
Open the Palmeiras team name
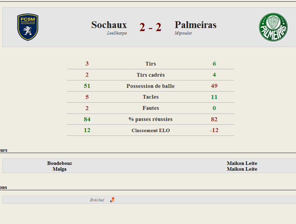point(196,25)
